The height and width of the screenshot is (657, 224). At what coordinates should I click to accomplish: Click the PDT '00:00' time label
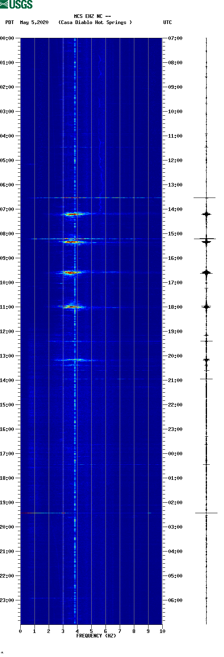pyautogui.click(x=7, y=38)
